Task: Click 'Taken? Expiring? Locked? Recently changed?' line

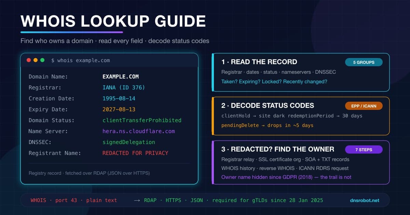Action: (x=274, y=82)
